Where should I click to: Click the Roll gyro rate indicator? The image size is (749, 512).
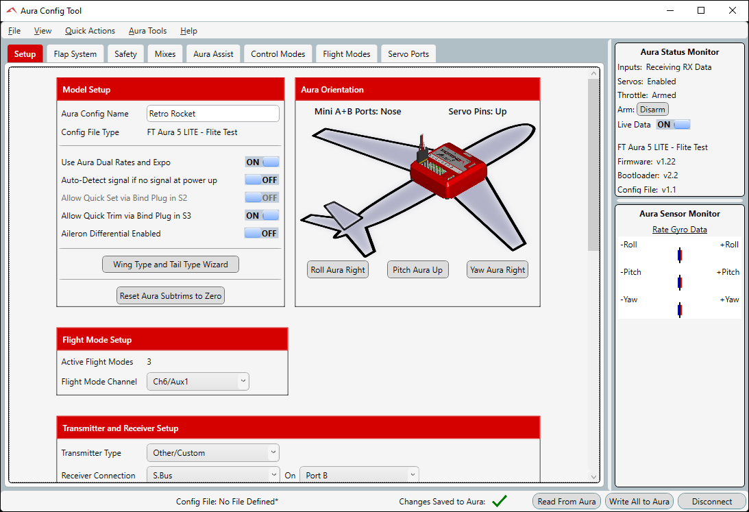(x=679, y=255)
